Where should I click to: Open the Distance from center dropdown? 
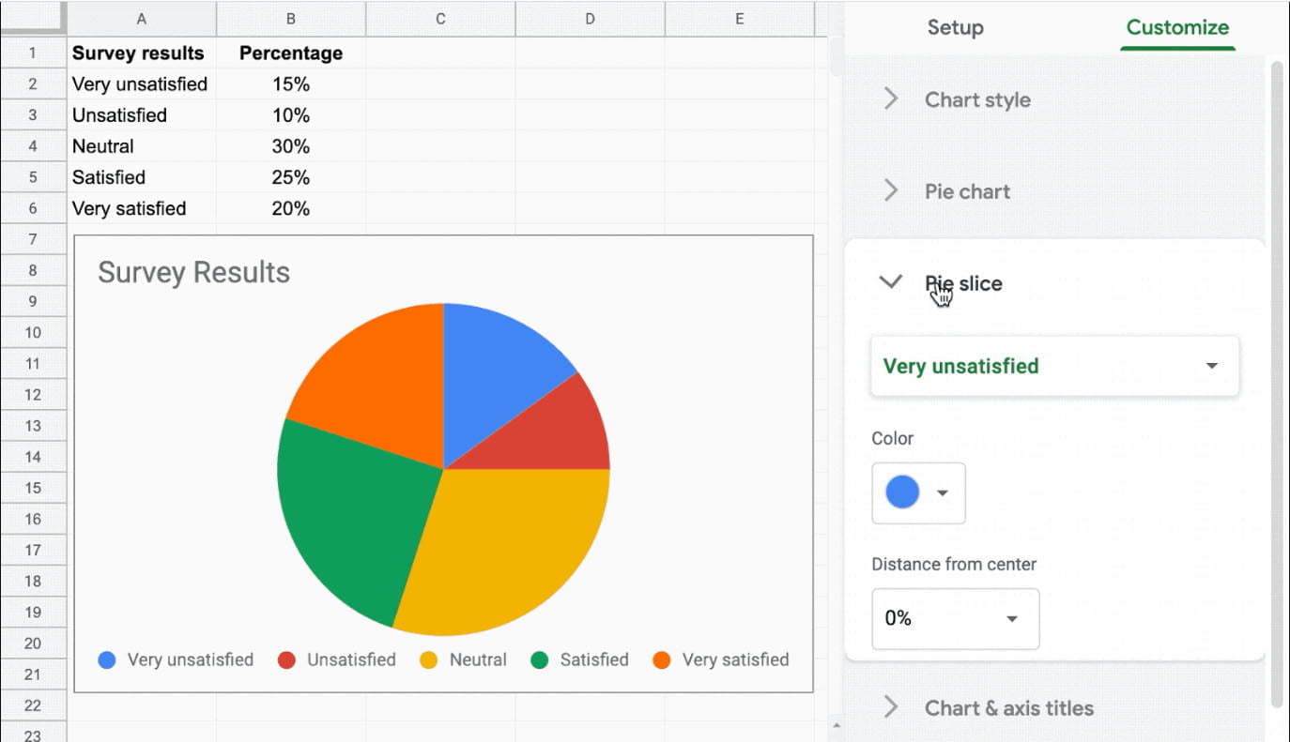[x=1011, y=619]
